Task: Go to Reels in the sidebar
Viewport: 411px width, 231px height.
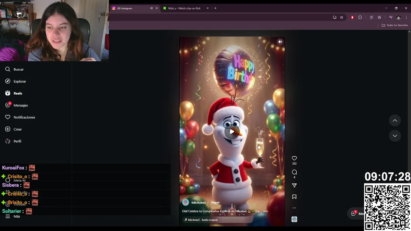Action: coord(13,93)
